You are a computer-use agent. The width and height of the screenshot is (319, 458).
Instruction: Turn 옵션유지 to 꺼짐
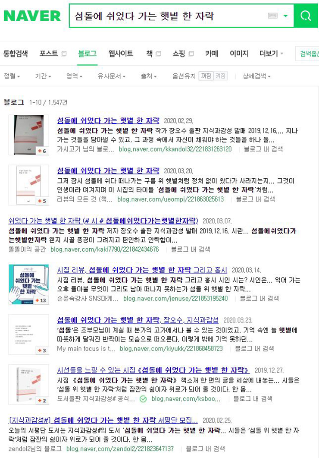coord(206,76)
